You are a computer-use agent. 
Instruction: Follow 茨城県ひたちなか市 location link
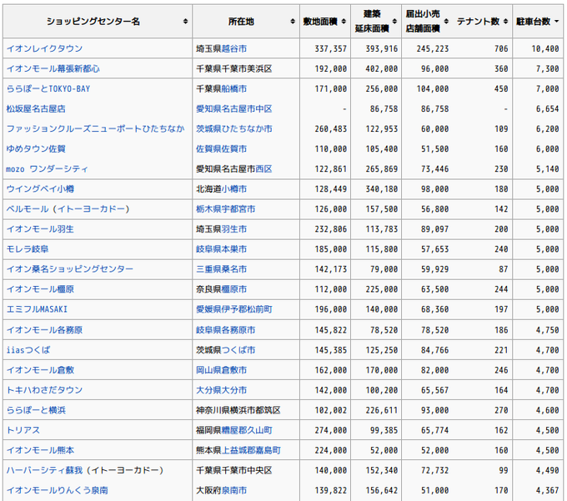(234, 128)
